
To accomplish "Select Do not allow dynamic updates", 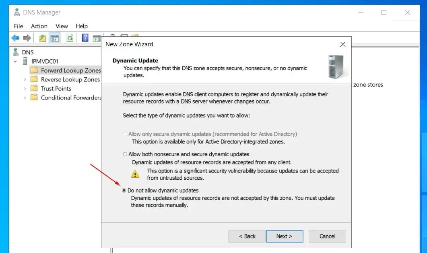I will click(x=124, y=190).
